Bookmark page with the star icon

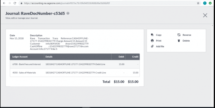tap(198, 3)
